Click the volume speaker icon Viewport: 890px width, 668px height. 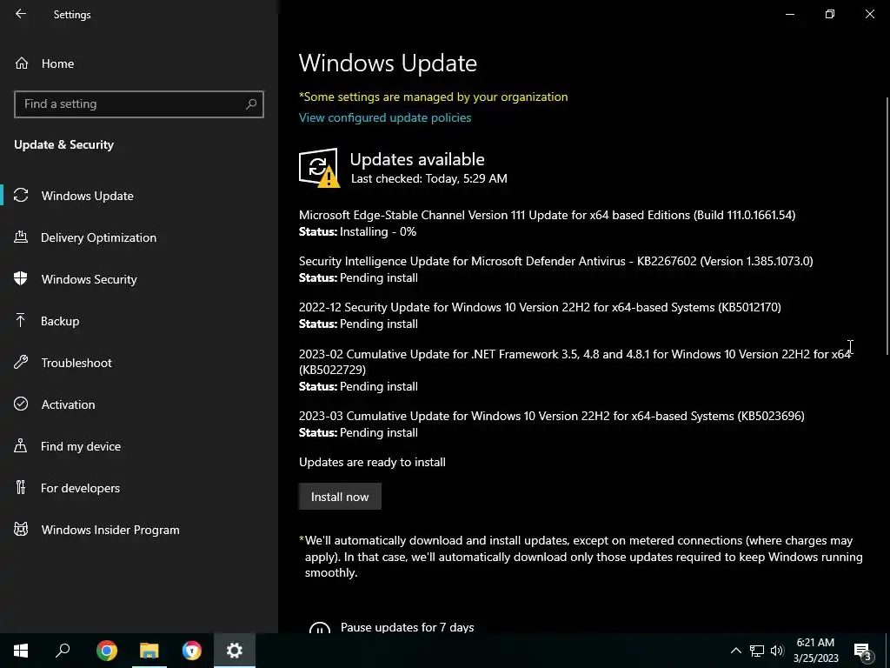[x=777, y=651]
